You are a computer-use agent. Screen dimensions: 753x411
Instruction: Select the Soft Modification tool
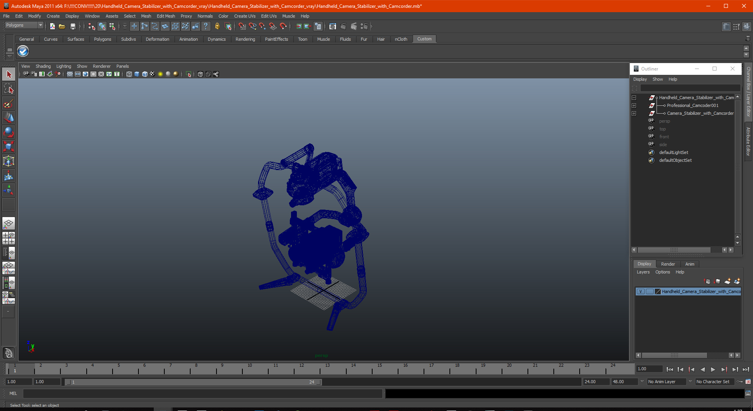[9, 176]
